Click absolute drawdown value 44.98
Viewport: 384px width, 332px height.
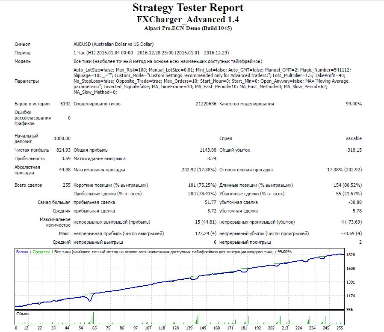[x=65, y=170]
